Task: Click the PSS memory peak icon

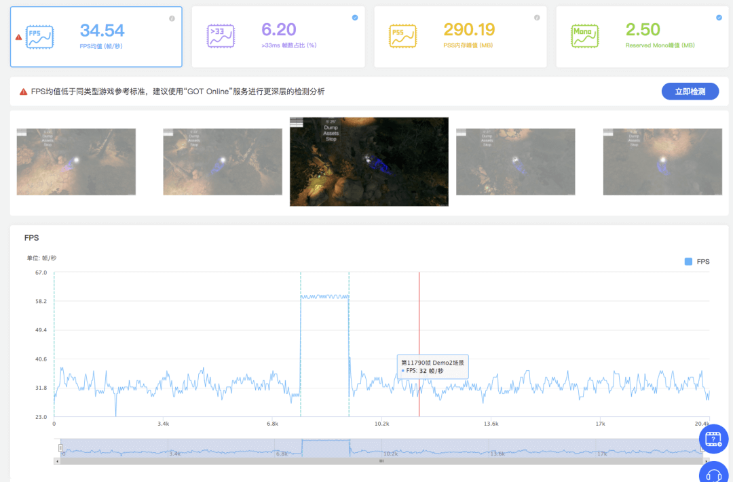Action: click(402, 36)
